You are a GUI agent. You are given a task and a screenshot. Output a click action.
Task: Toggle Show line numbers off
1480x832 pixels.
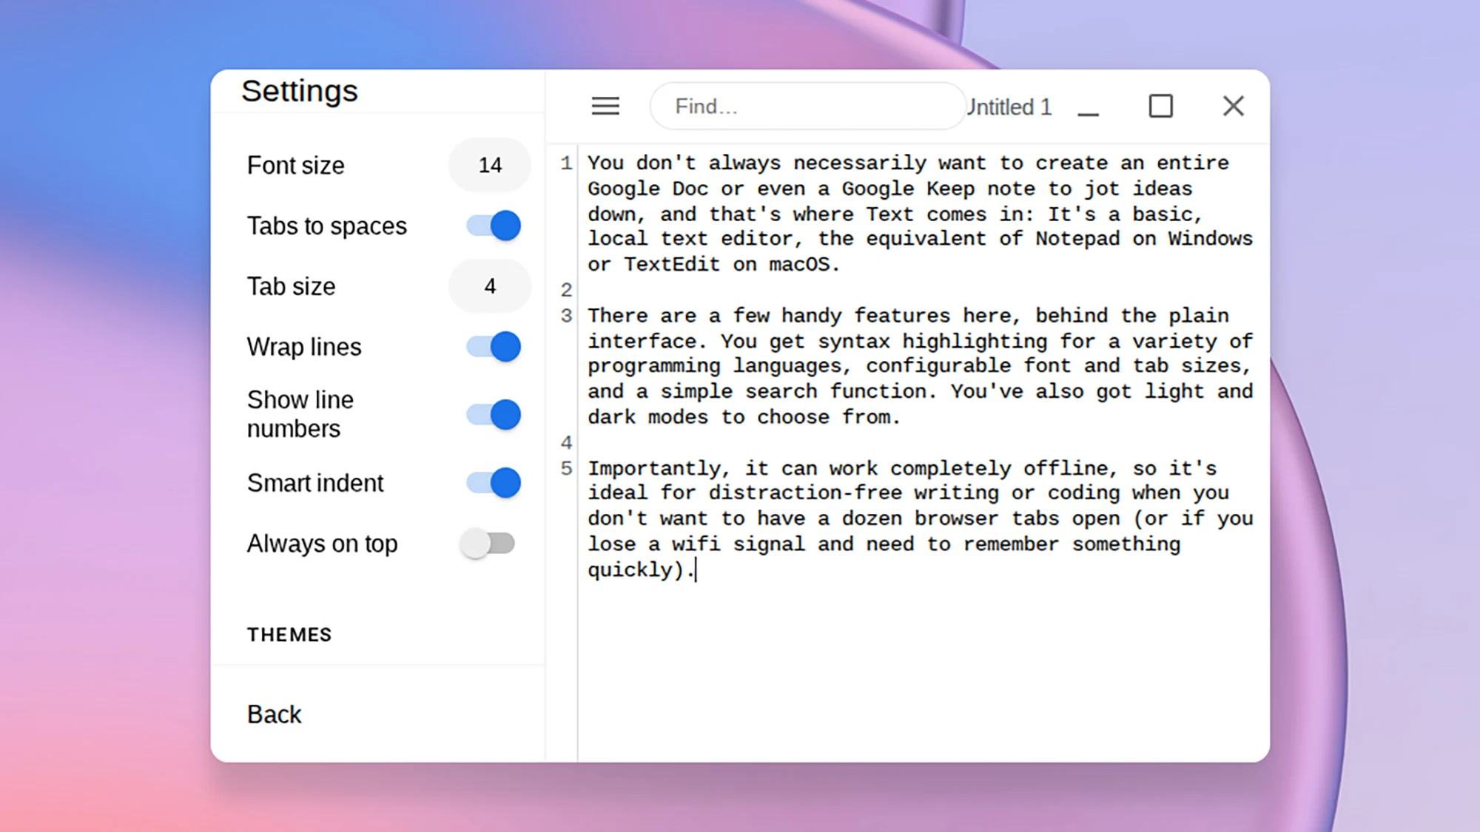click(x=493, y=415)
